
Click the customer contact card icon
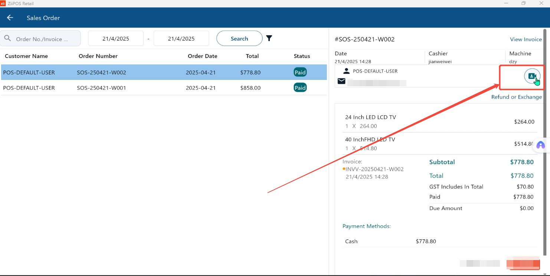532,76
